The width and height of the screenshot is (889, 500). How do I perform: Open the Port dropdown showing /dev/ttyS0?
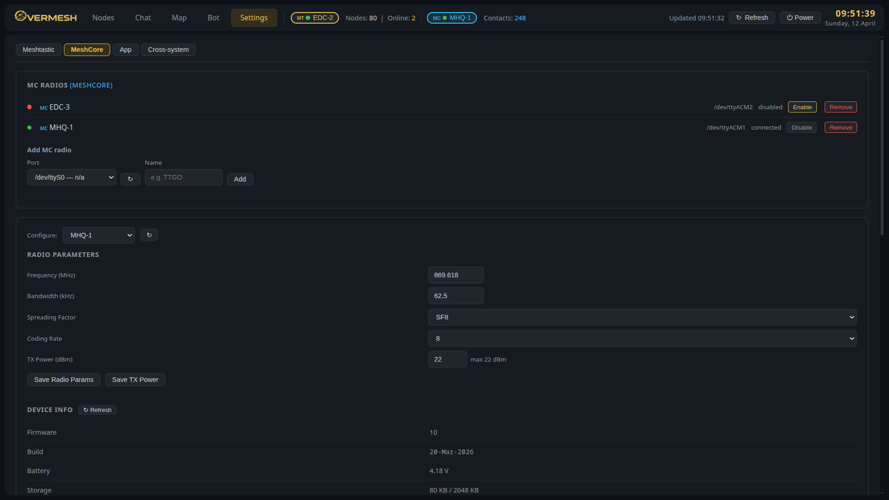click(x=72, y=177)
